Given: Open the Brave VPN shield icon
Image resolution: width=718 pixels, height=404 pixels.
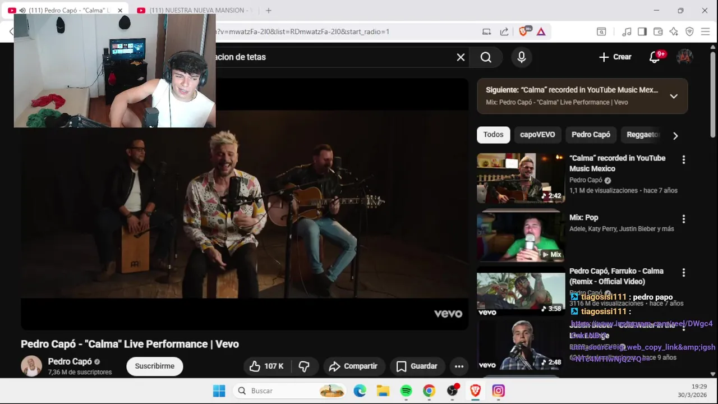Looking at the screenshot, I should (689, 31).
